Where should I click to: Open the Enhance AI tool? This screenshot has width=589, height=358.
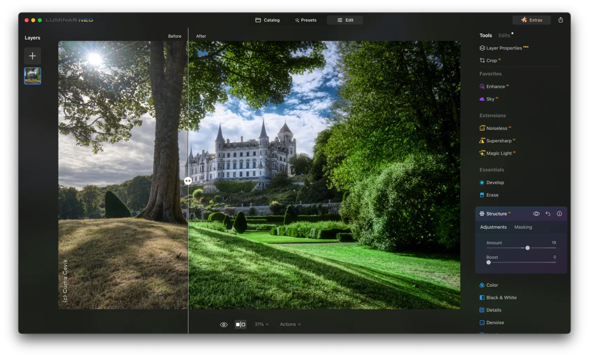click(495, 87)
